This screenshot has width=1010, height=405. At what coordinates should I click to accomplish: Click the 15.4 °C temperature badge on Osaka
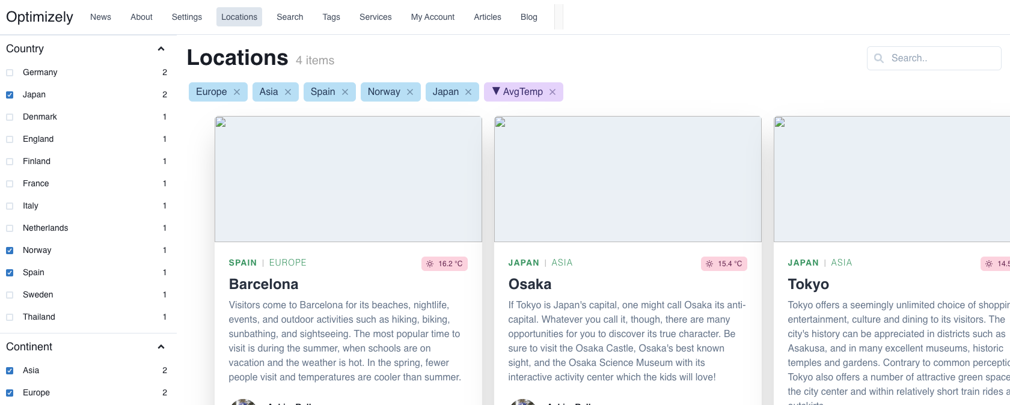724,264
